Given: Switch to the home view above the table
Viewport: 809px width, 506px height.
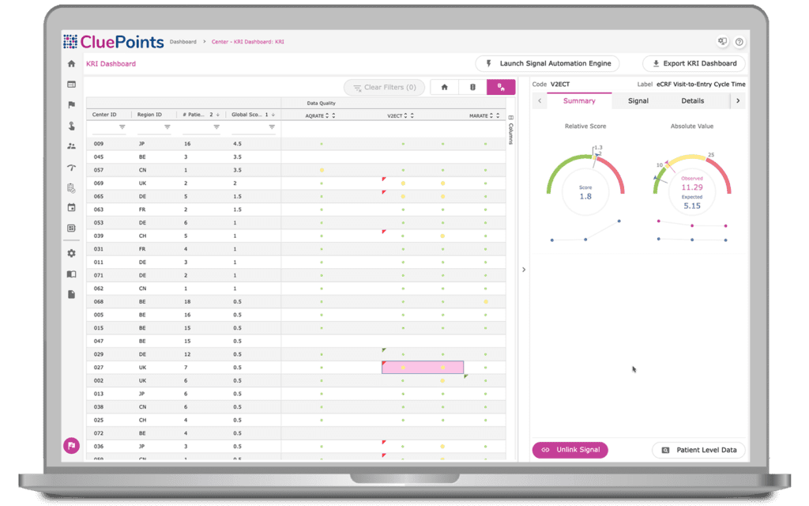Looking at the screenshot, I should click(443, 87).
